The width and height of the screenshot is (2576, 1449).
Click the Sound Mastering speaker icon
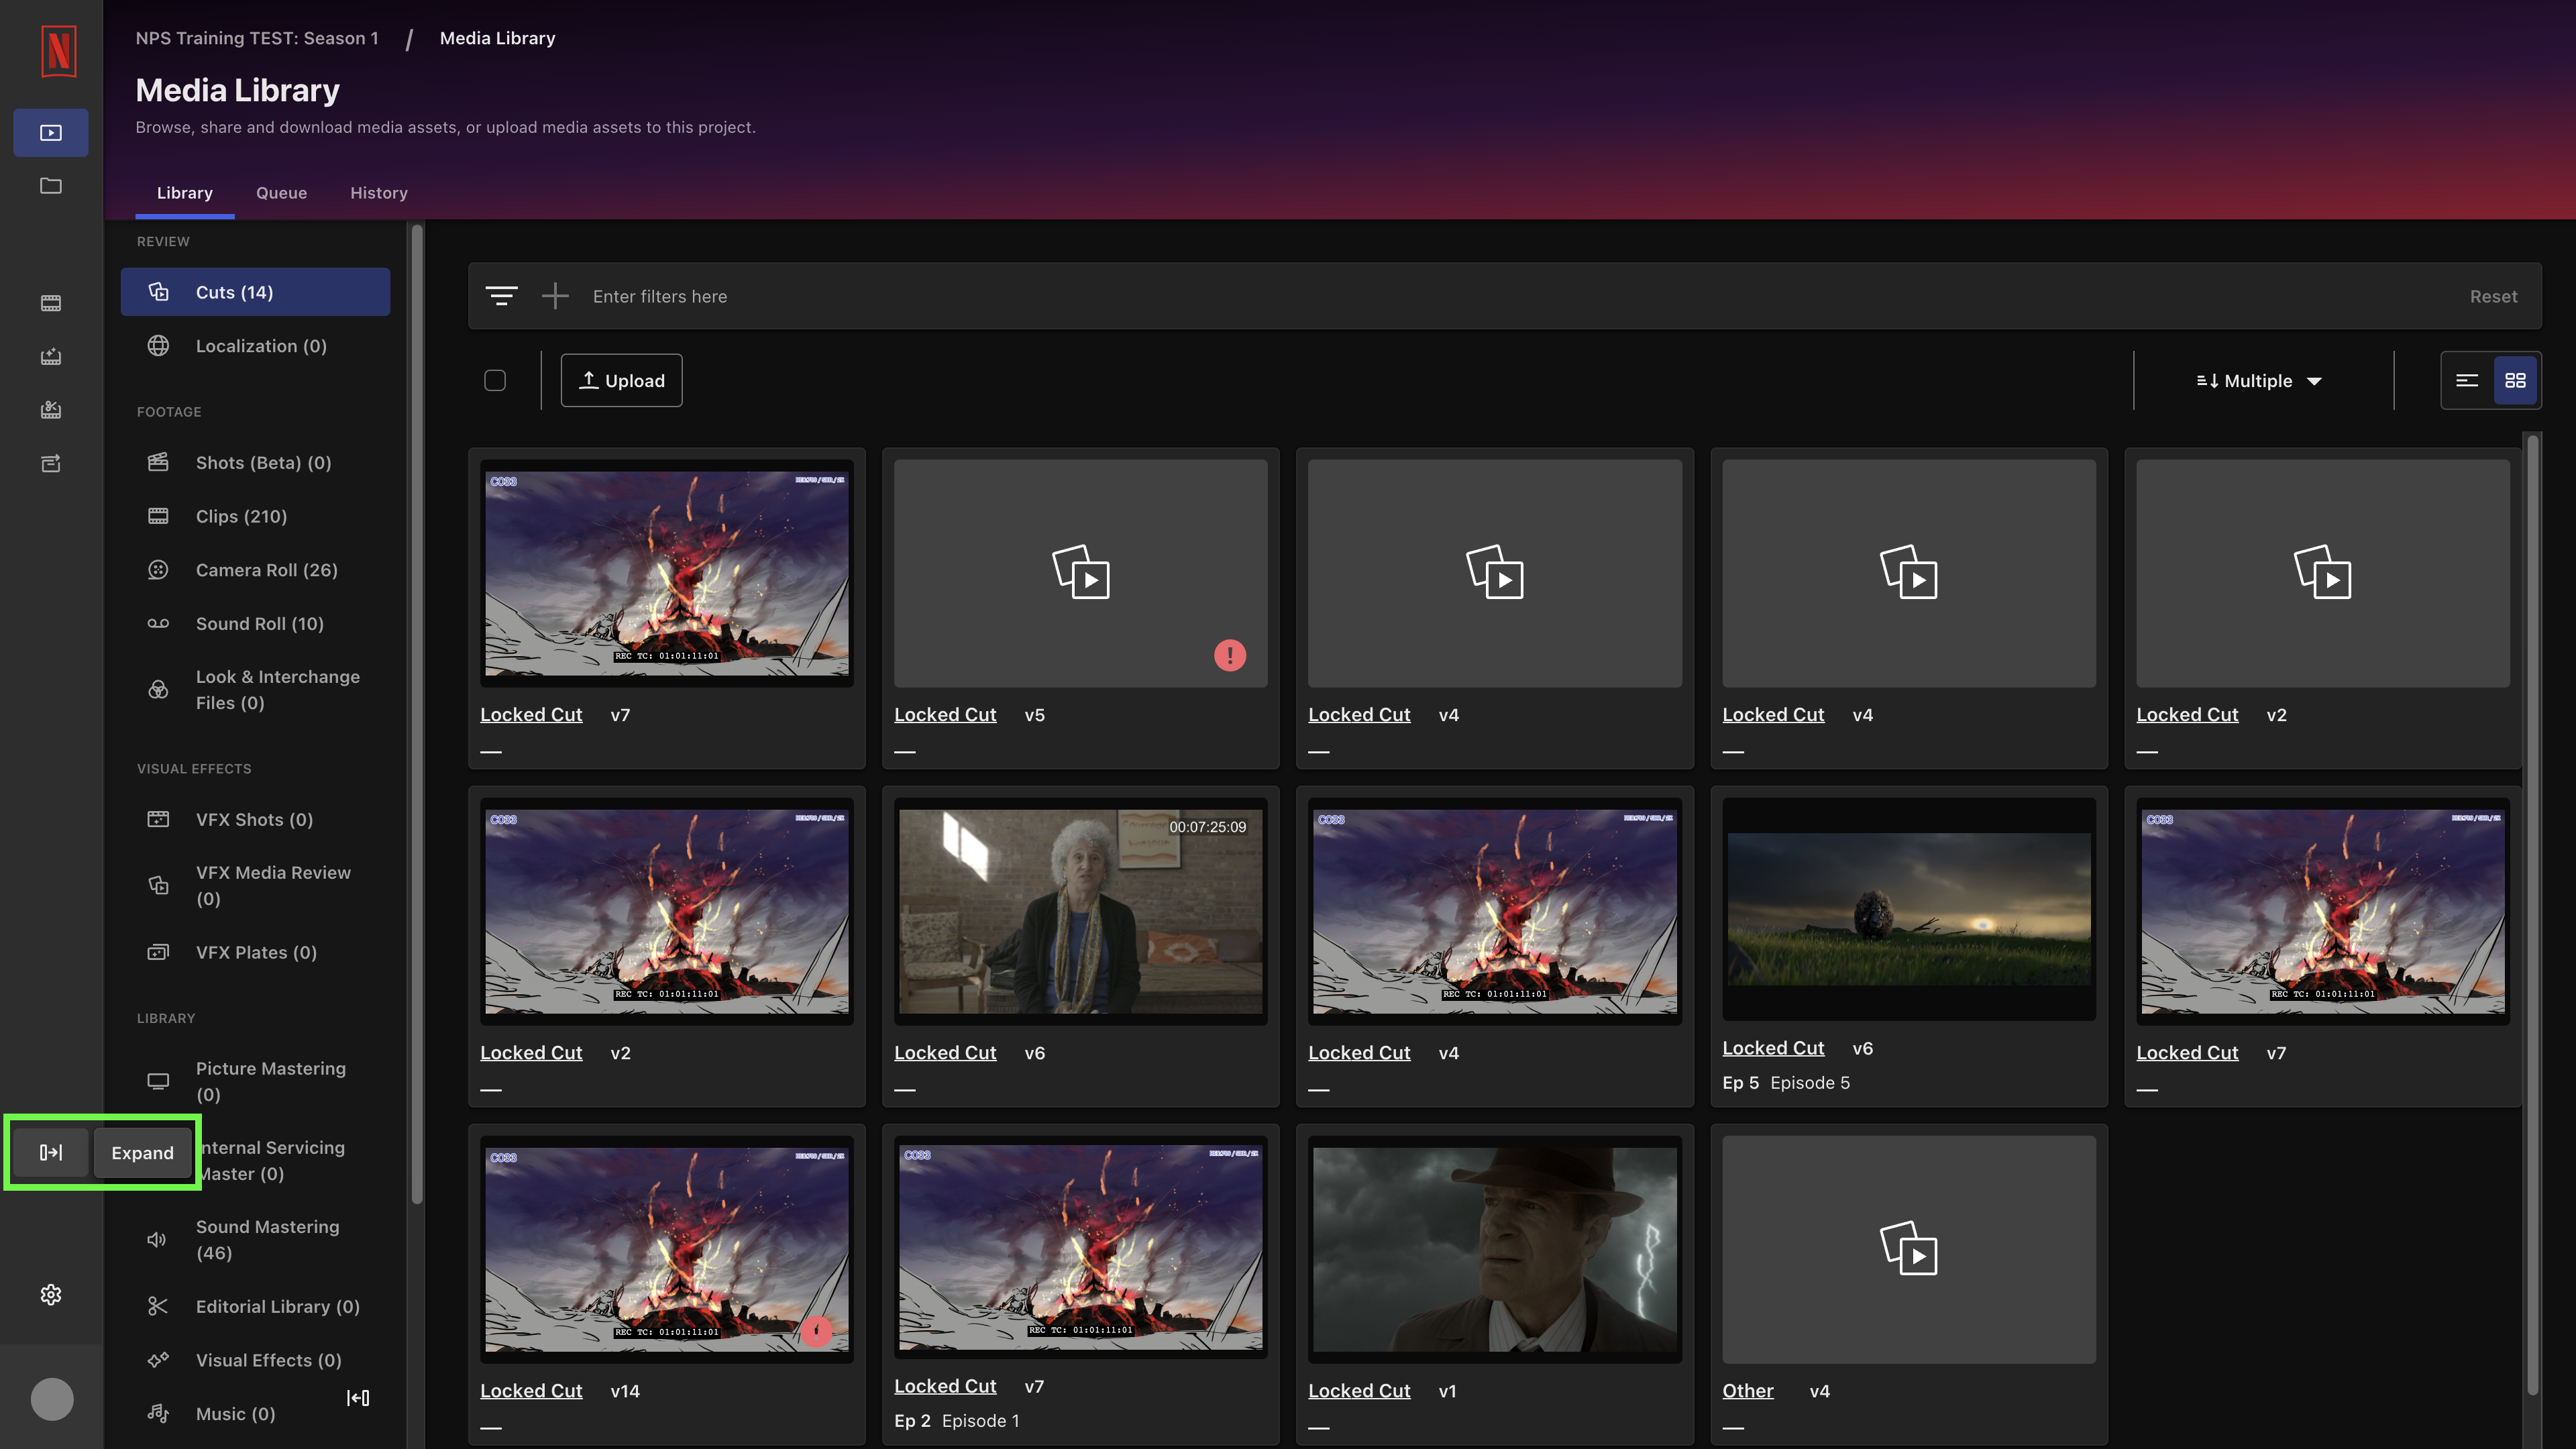tap(158, 1240)
